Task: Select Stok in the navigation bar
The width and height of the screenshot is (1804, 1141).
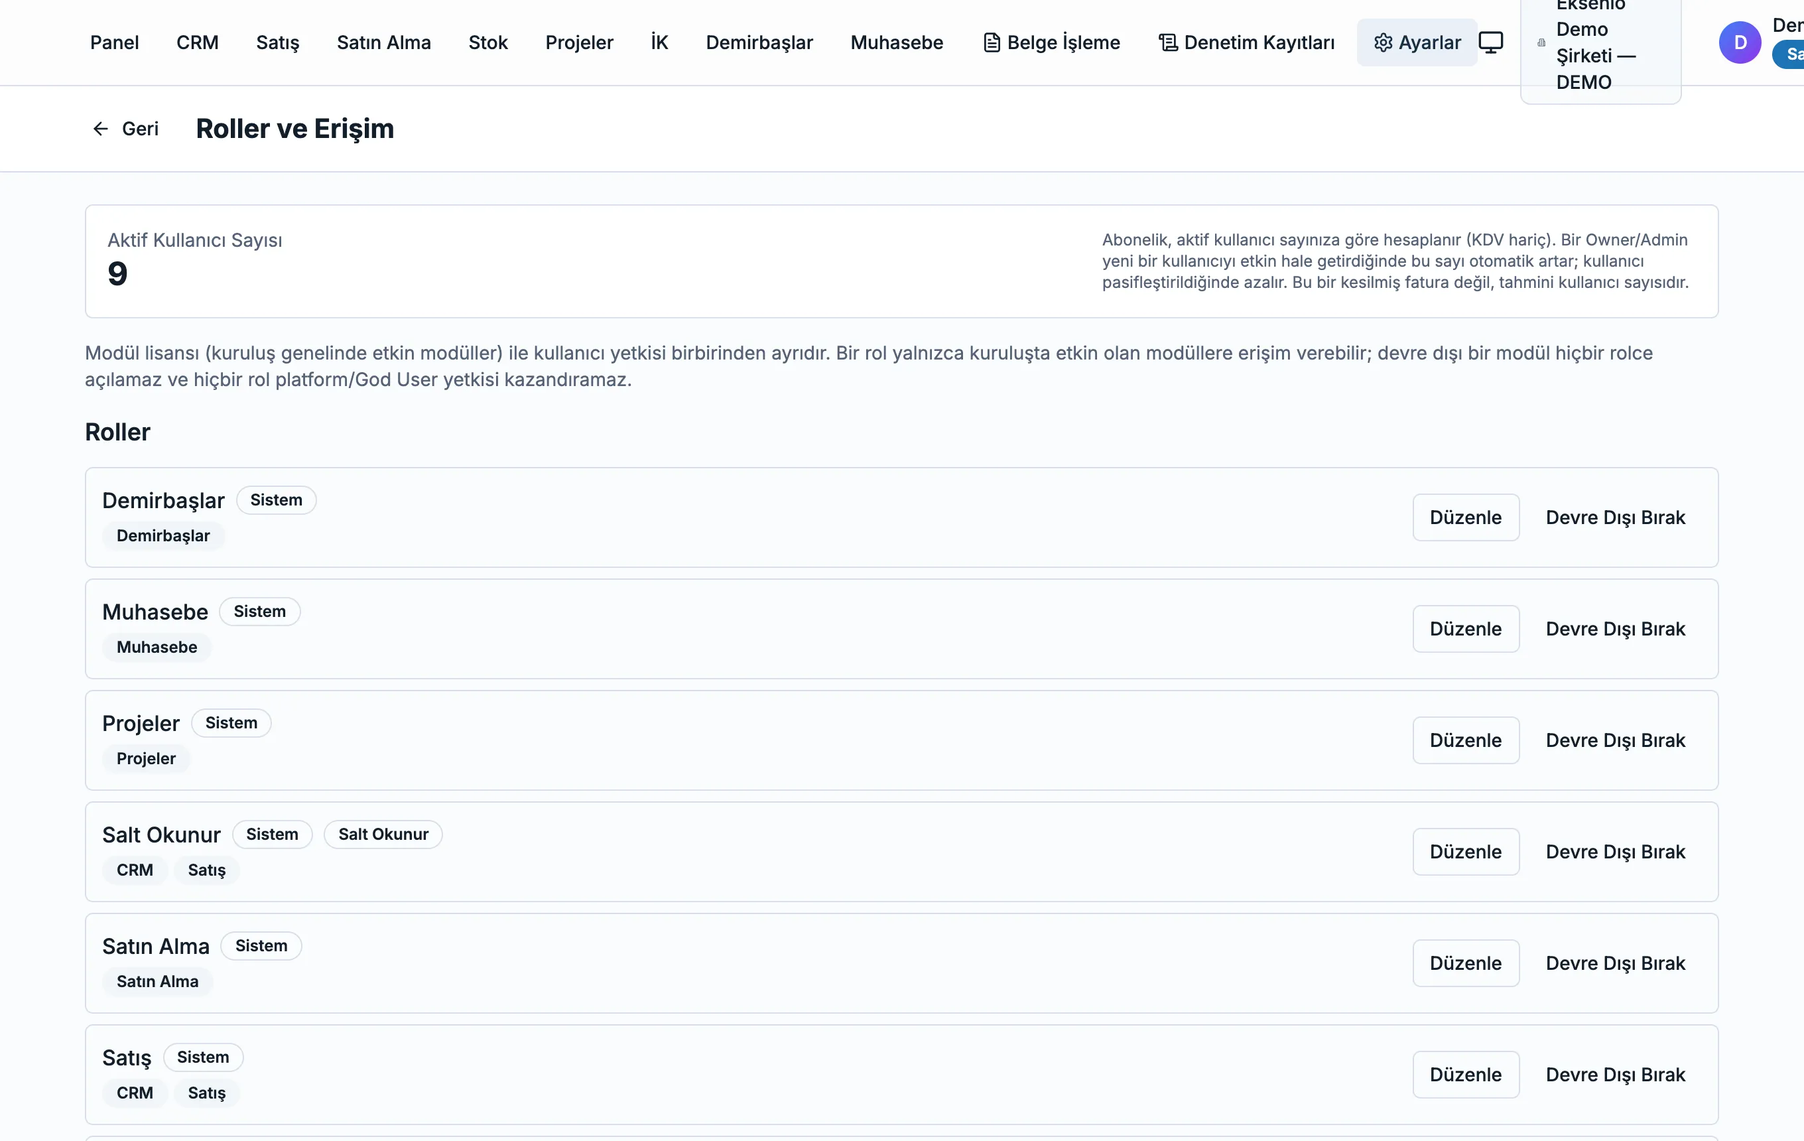Action: click(488, 42)
